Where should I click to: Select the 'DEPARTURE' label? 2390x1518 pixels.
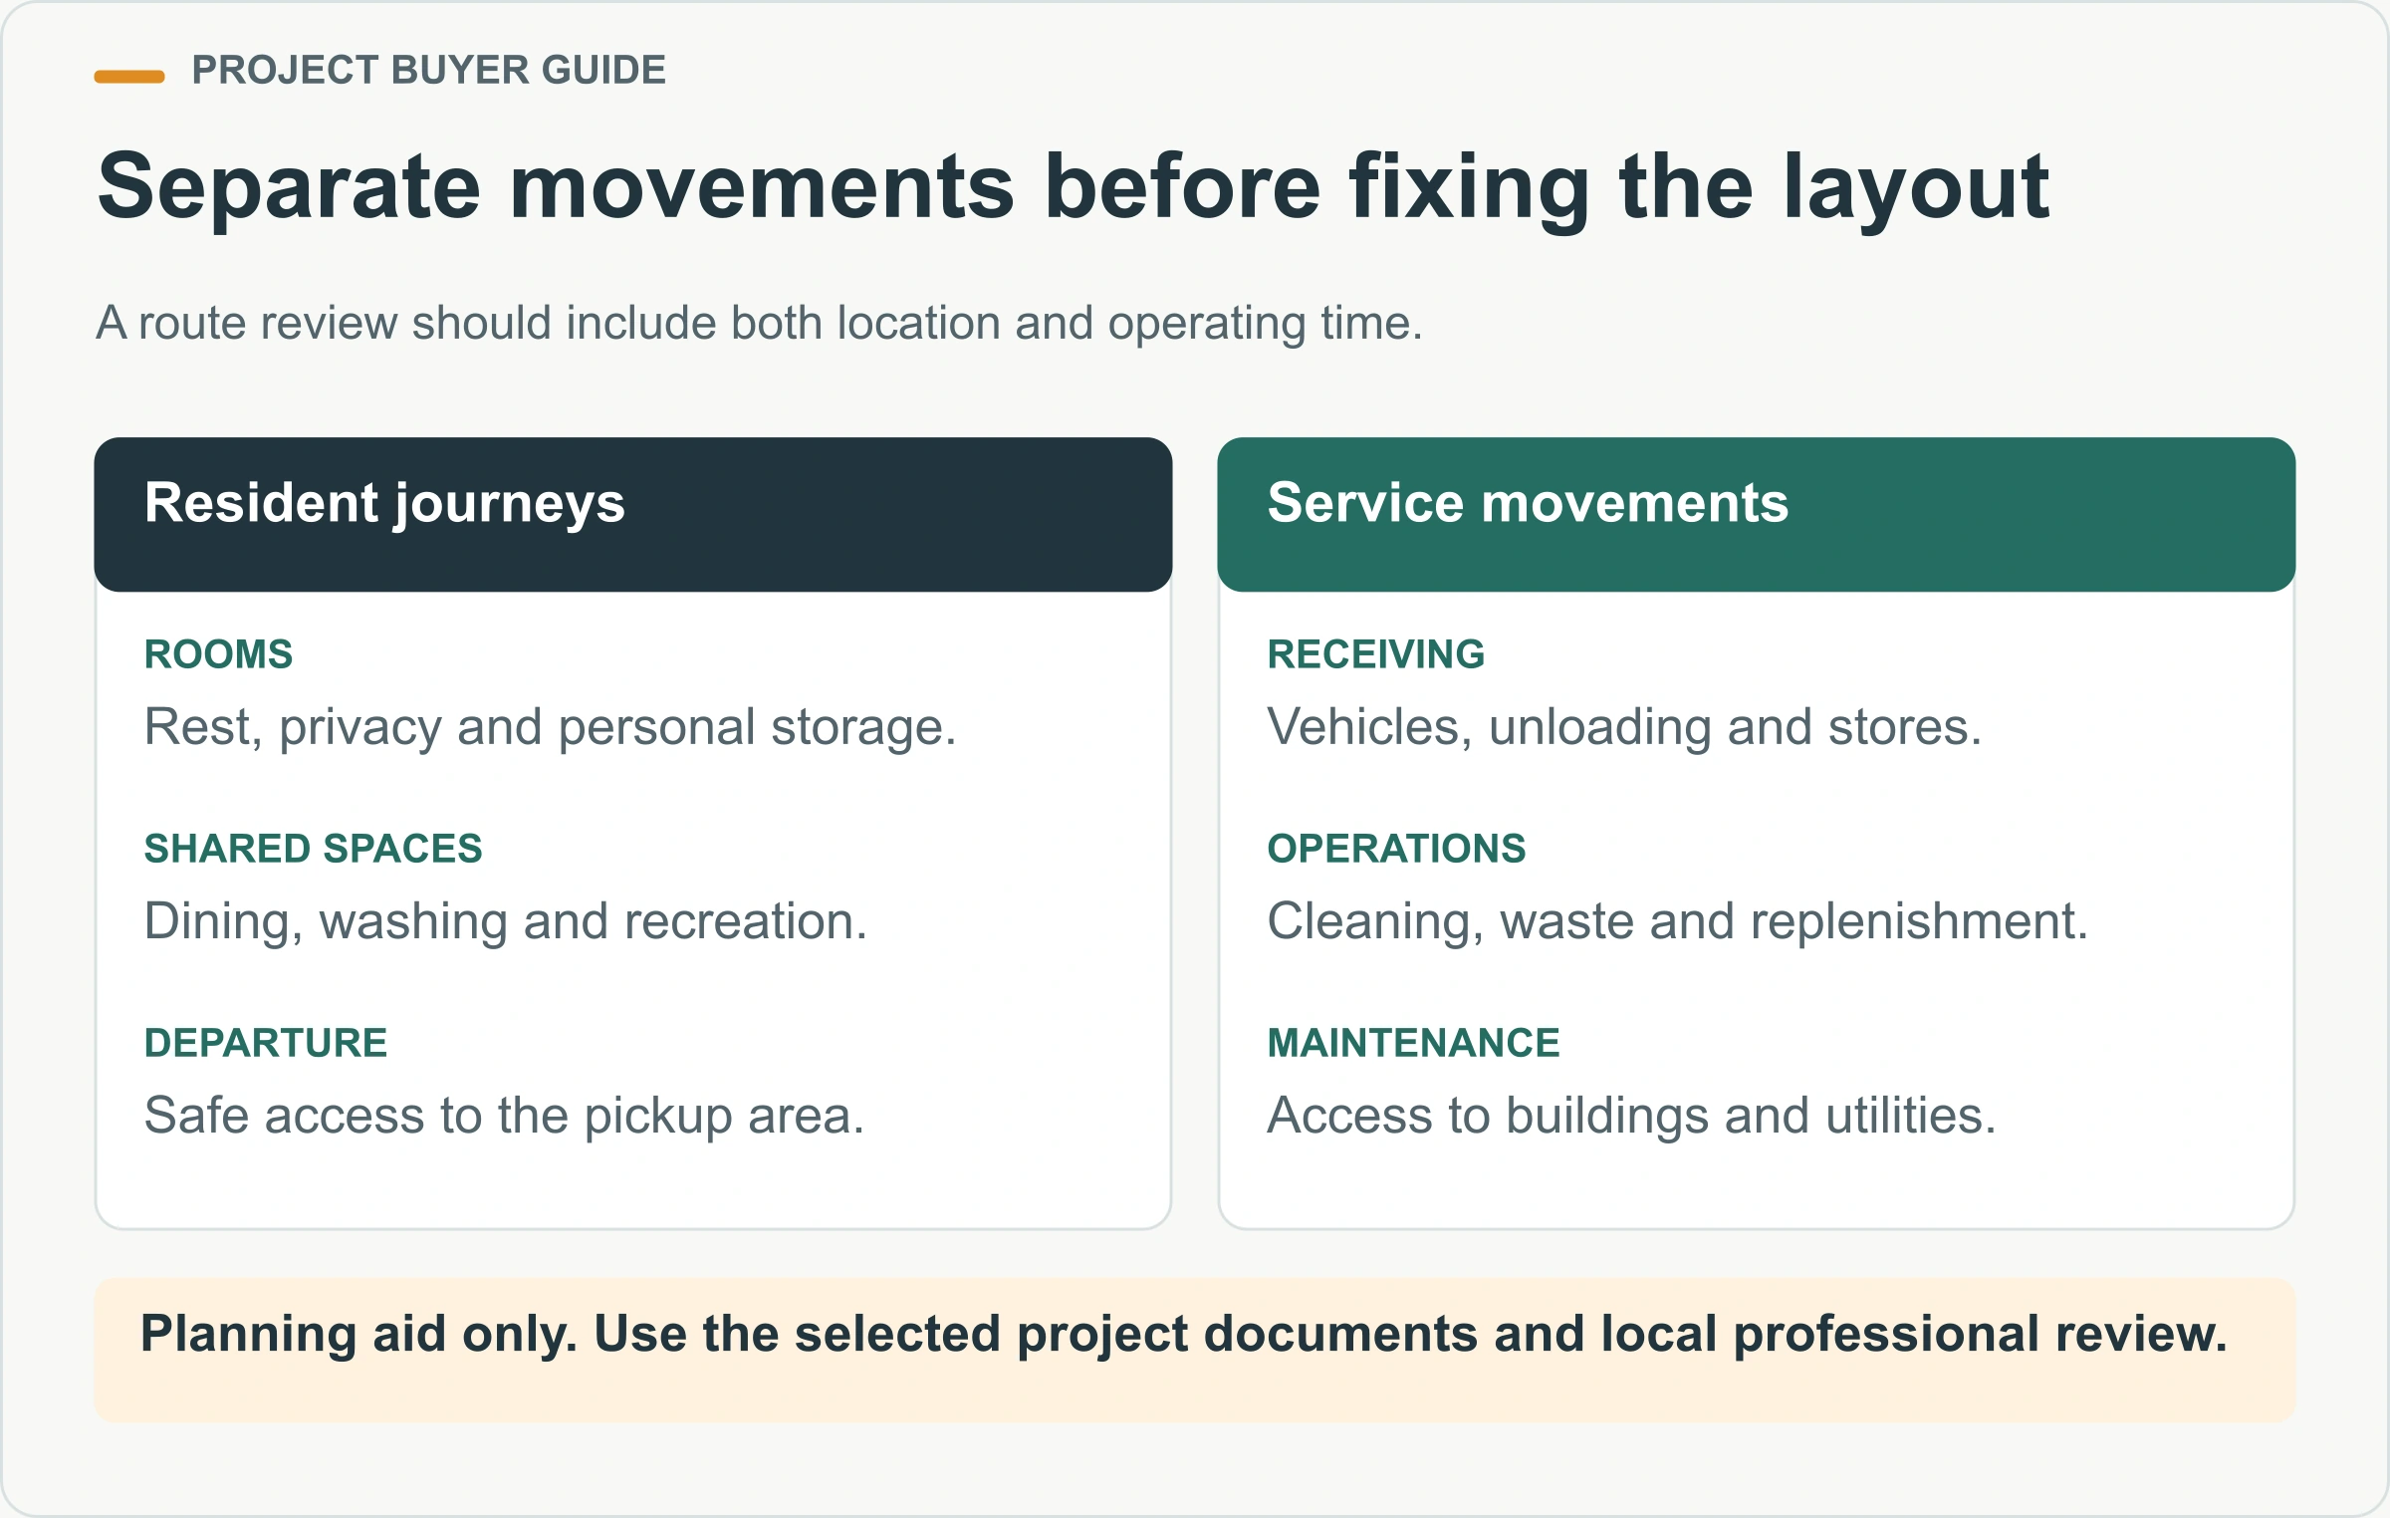[266, 1043]
